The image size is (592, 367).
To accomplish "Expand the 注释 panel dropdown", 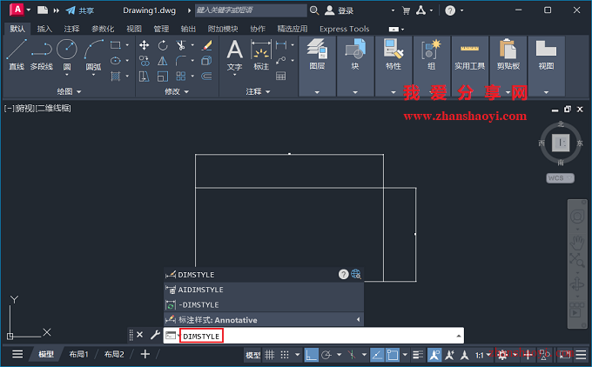I will click(x=268, y=91).
